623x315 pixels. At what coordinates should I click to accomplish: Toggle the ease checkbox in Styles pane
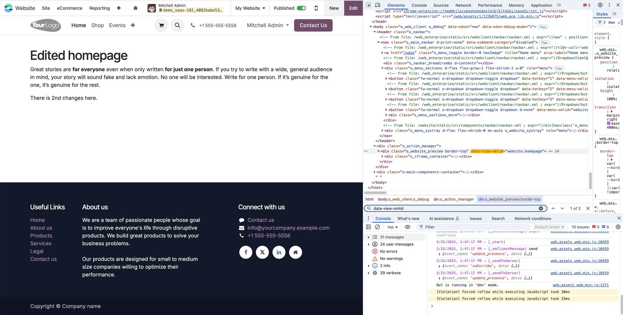click(609, 124)
